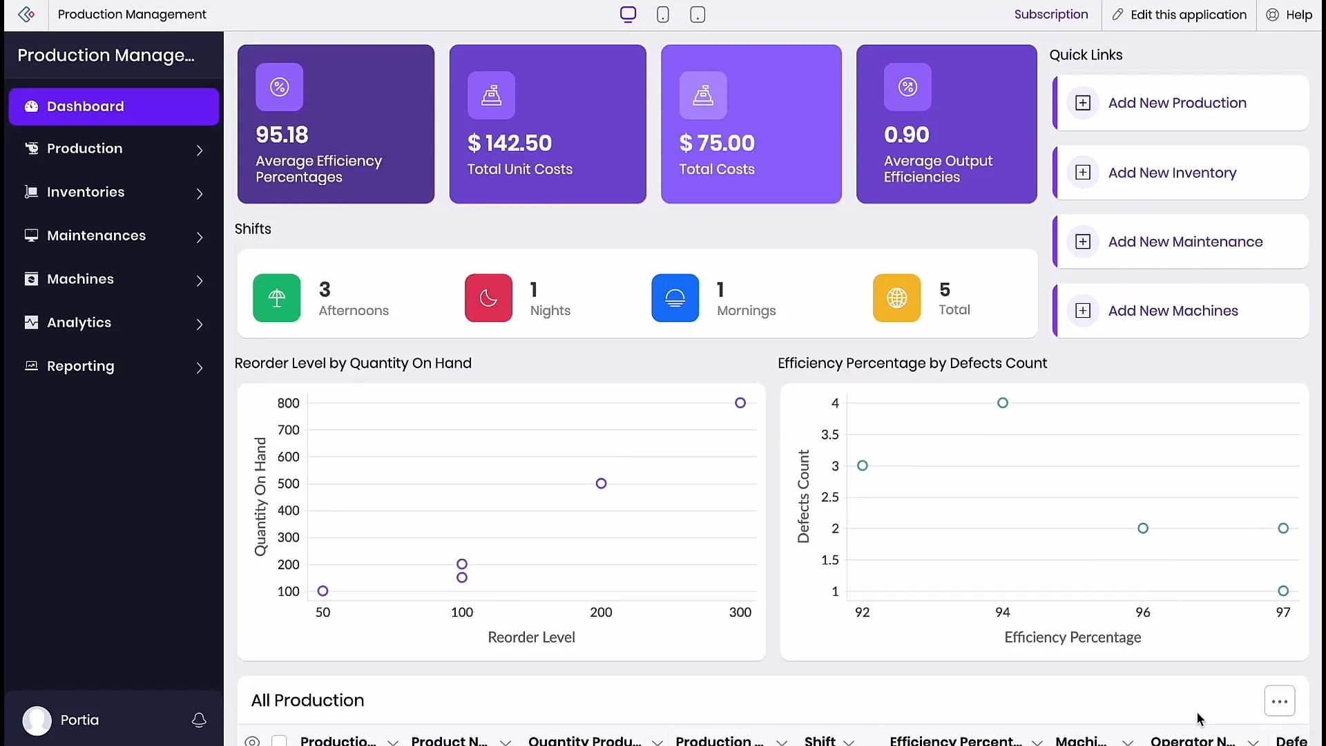Click data point at efficiency 96
Screen dimensions: 1326x746
point(1143,528)
